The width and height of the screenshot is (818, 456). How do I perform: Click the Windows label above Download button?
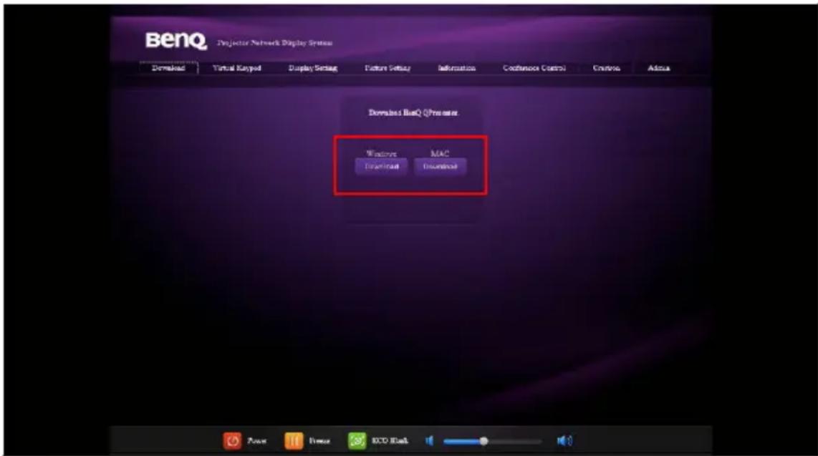[381, 154]
